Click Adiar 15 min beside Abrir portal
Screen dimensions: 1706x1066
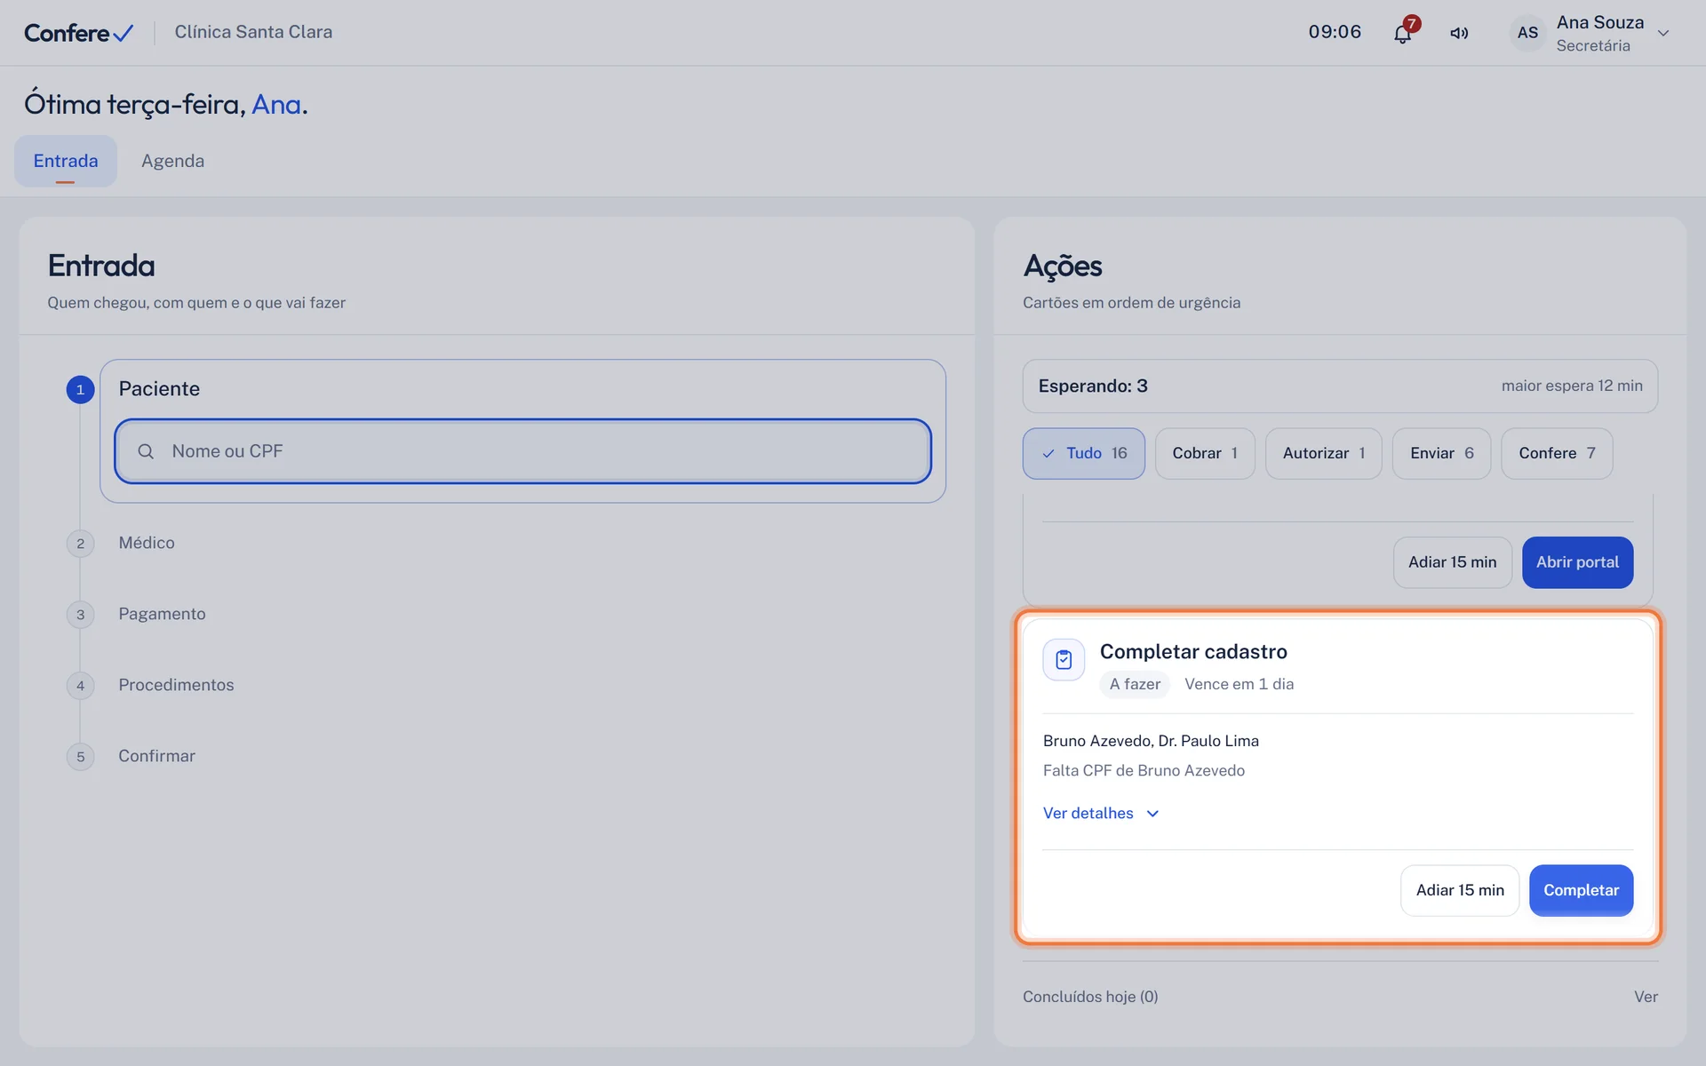[1452, 562]
